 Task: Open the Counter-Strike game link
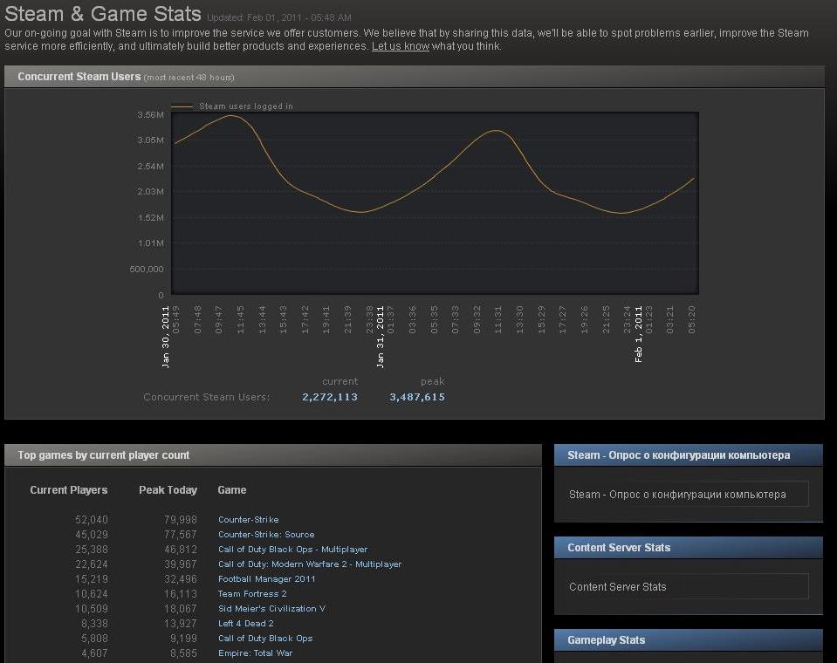coord(248,520)
